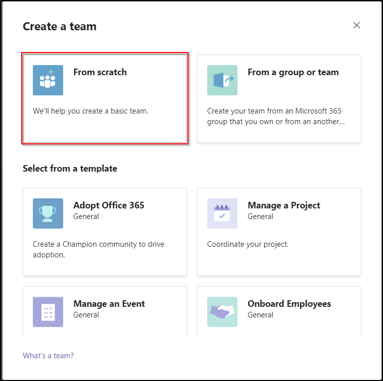The height and width of the screenshot is (381, 383).
Task: Click the From scratch people icon
Action: (x=48, y=80)
